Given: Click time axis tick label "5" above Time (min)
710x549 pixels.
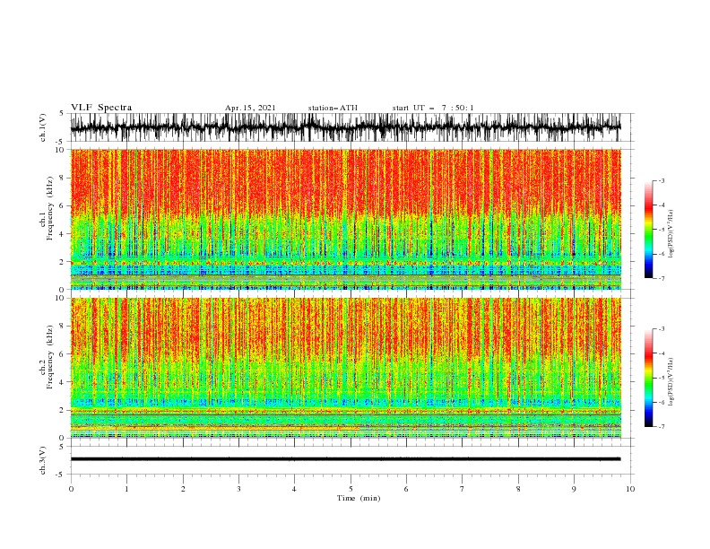Looking at the screenshot, I should coord(351,489).
